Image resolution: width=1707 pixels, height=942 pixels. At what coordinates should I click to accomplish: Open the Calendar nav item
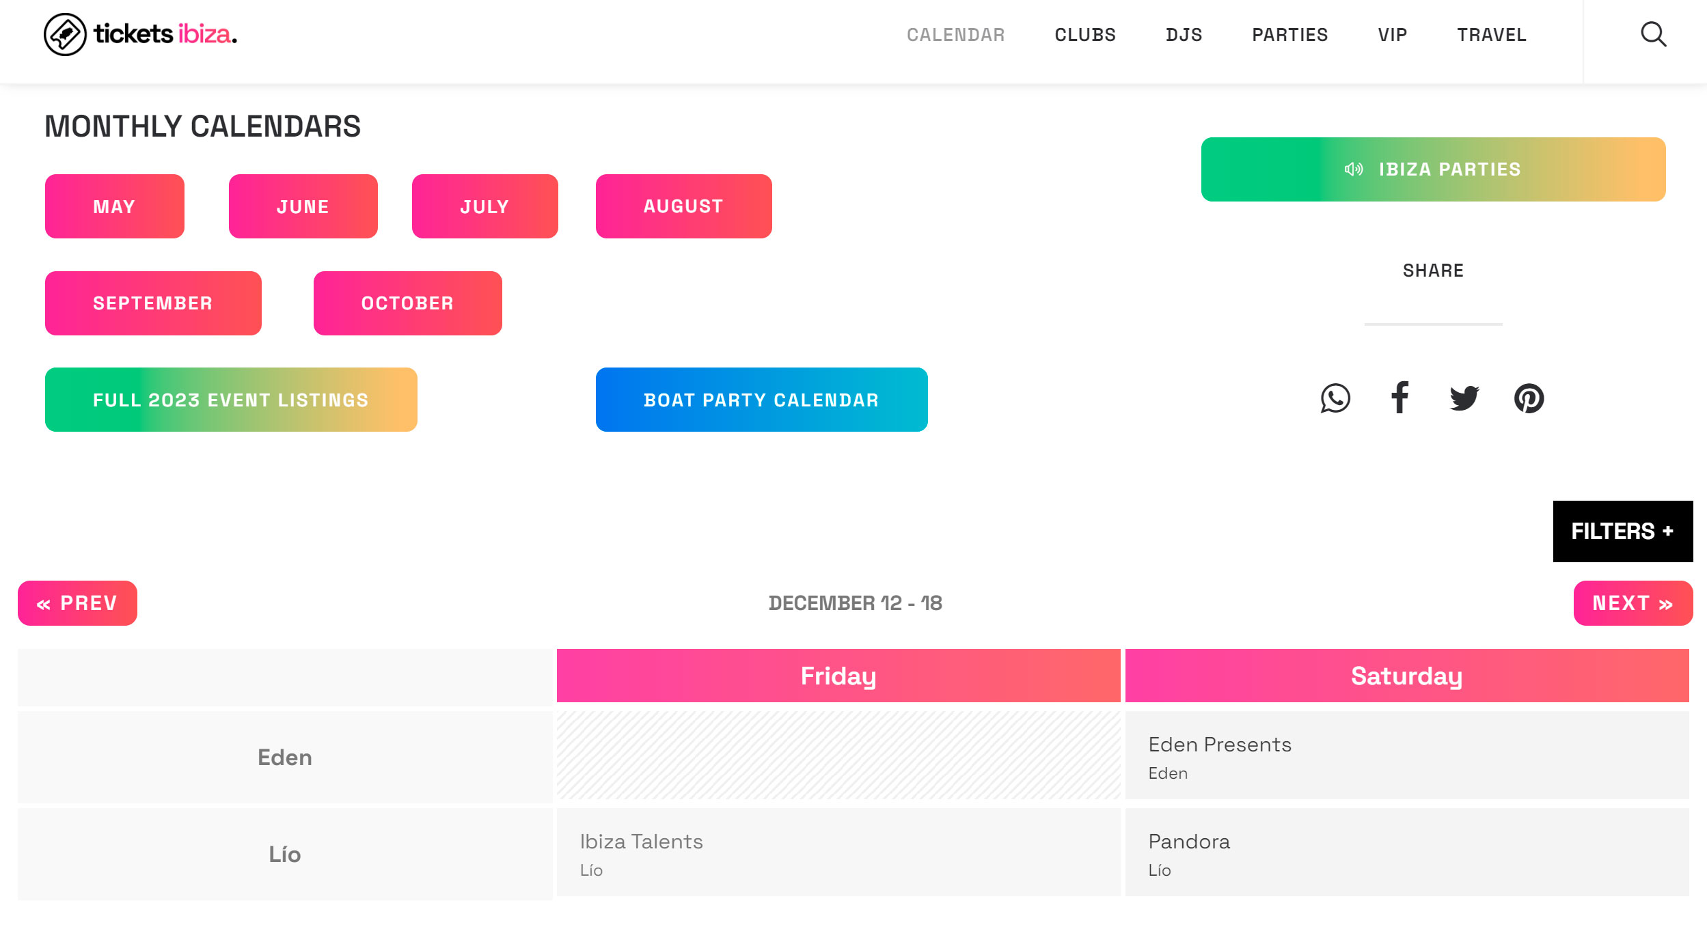(x=955, y=35)
